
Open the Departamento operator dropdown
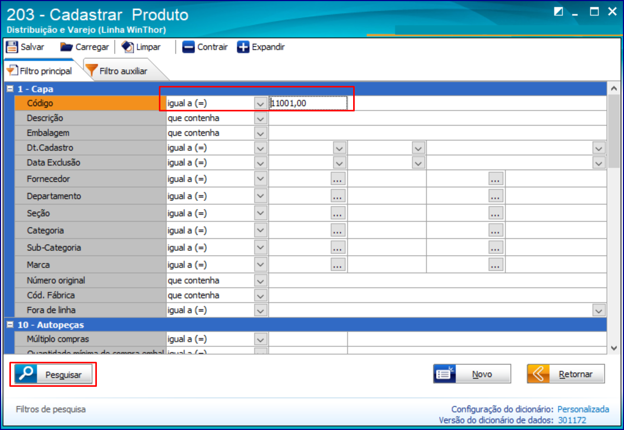click(260, 196)
